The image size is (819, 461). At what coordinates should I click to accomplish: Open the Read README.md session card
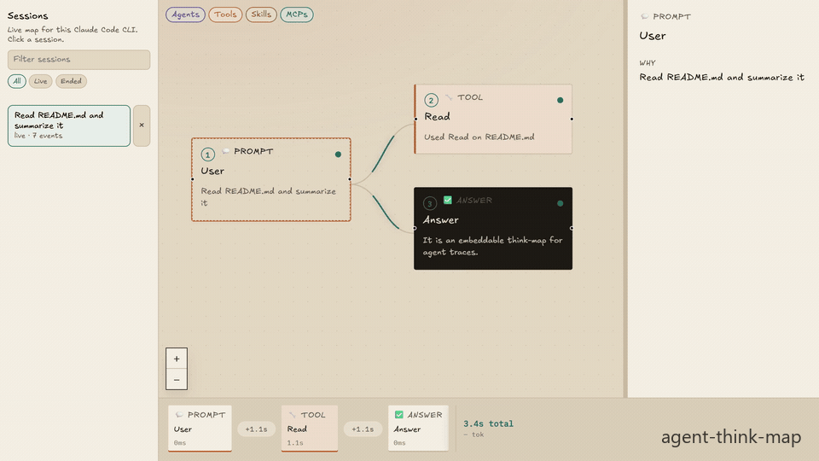pos(69,125)
